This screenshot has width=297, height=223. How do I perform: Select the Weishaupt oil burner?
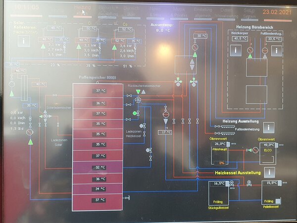tap(220, 155)
